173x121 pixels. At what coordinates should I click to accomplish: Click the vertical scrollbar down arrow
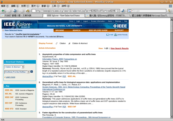tap(172, 117)
